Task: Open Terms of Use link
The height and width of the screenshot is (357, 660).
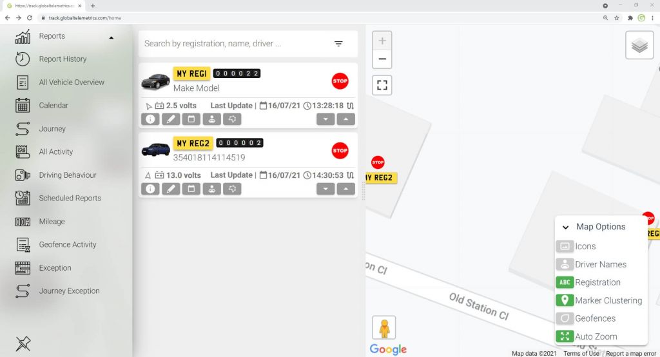Action: 581,353
